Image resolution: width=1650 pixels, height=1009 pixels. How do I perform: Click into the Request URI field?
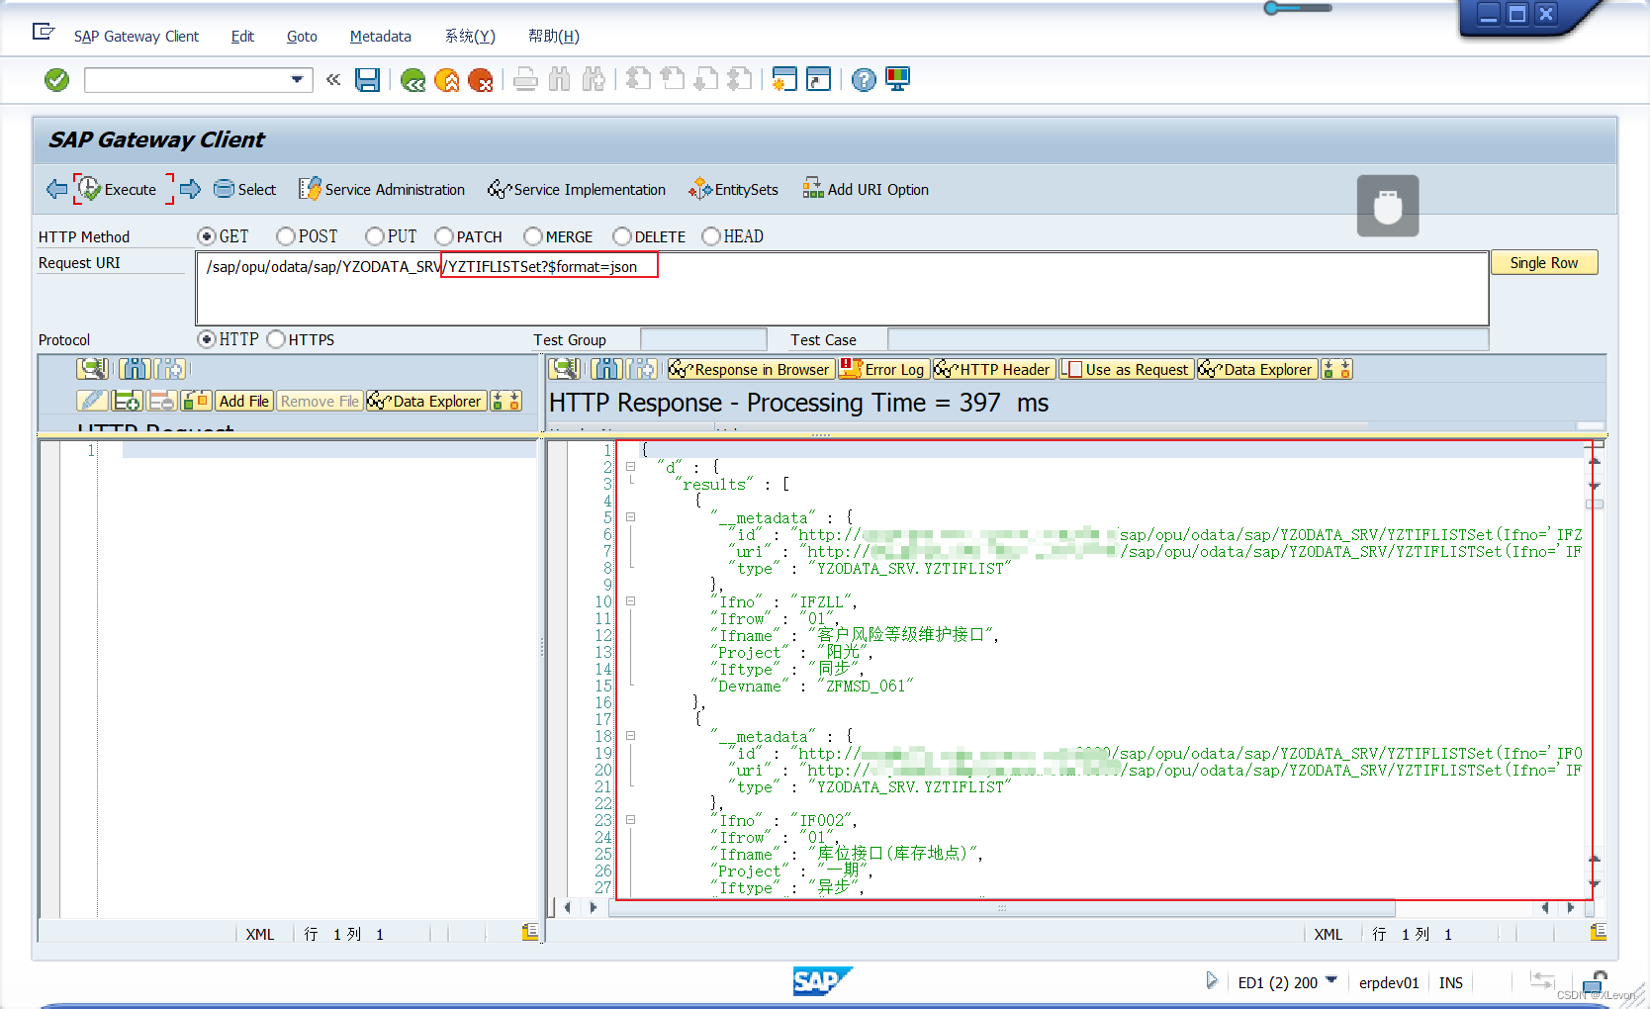tap(842, 289)
